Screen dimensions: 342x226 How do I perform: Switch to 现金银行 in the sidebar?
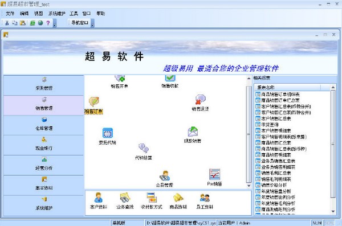click(44, 145)
